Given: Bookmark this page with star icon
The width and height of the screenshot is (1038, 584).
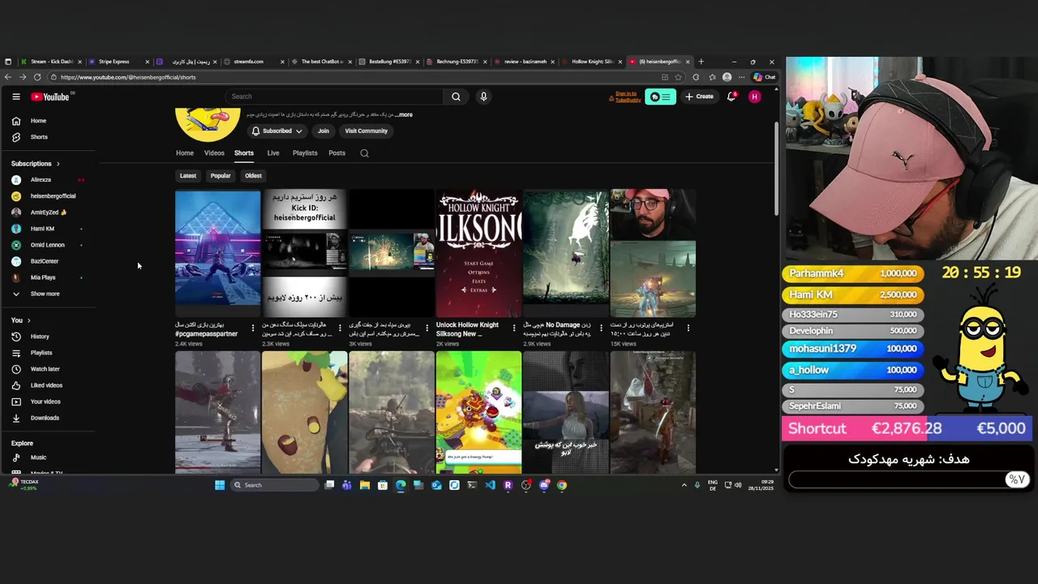Looking at the screenshot, I should [x=678, y=77].
